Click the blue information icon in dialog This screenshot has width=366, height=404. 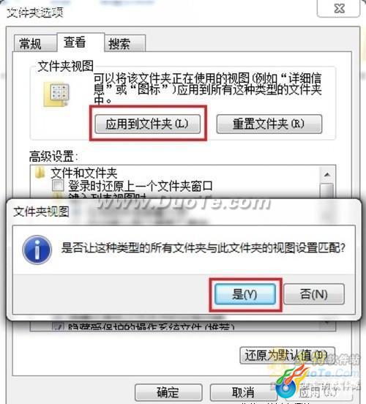[37, 250]
